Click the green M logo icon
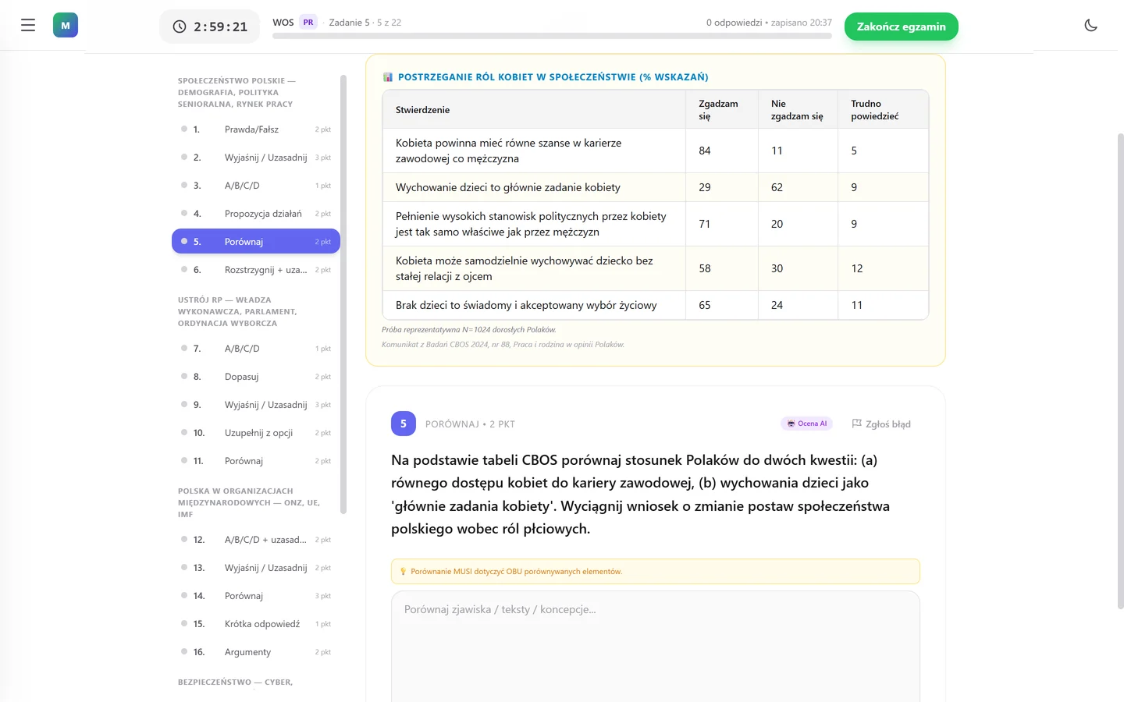The width and height of the screenshot is (1124, 702). pyautogui.click(x=66, y=26)
